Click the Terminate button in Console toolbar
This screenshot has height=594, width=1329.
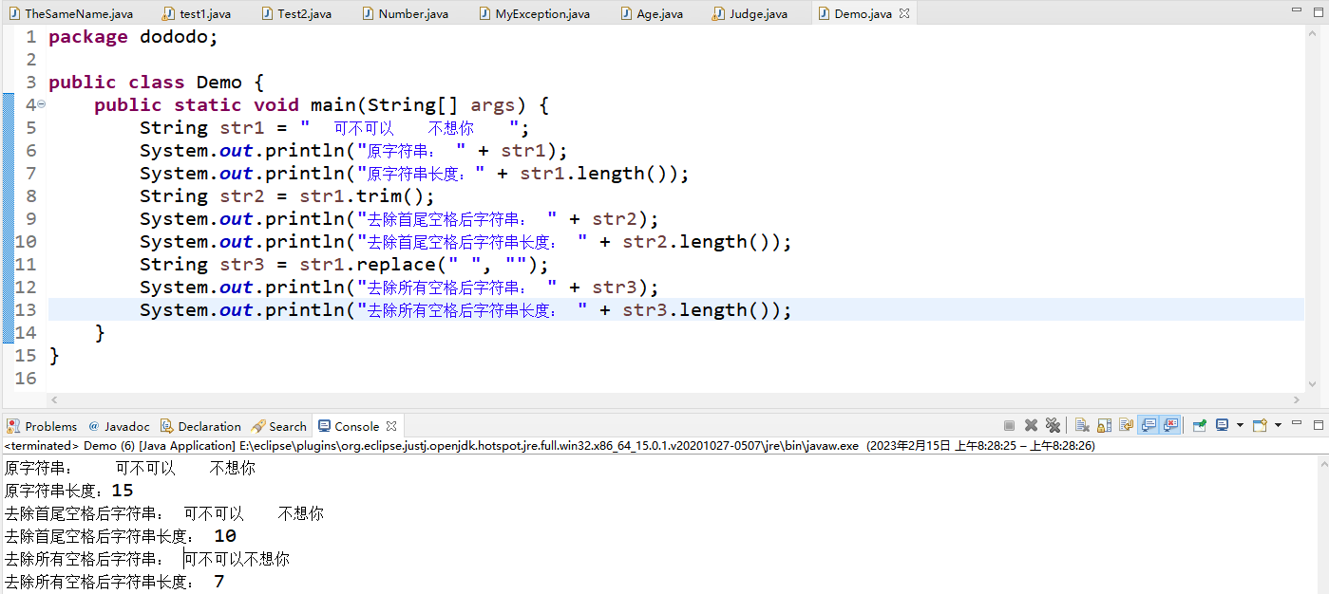tap(1011, 425)
